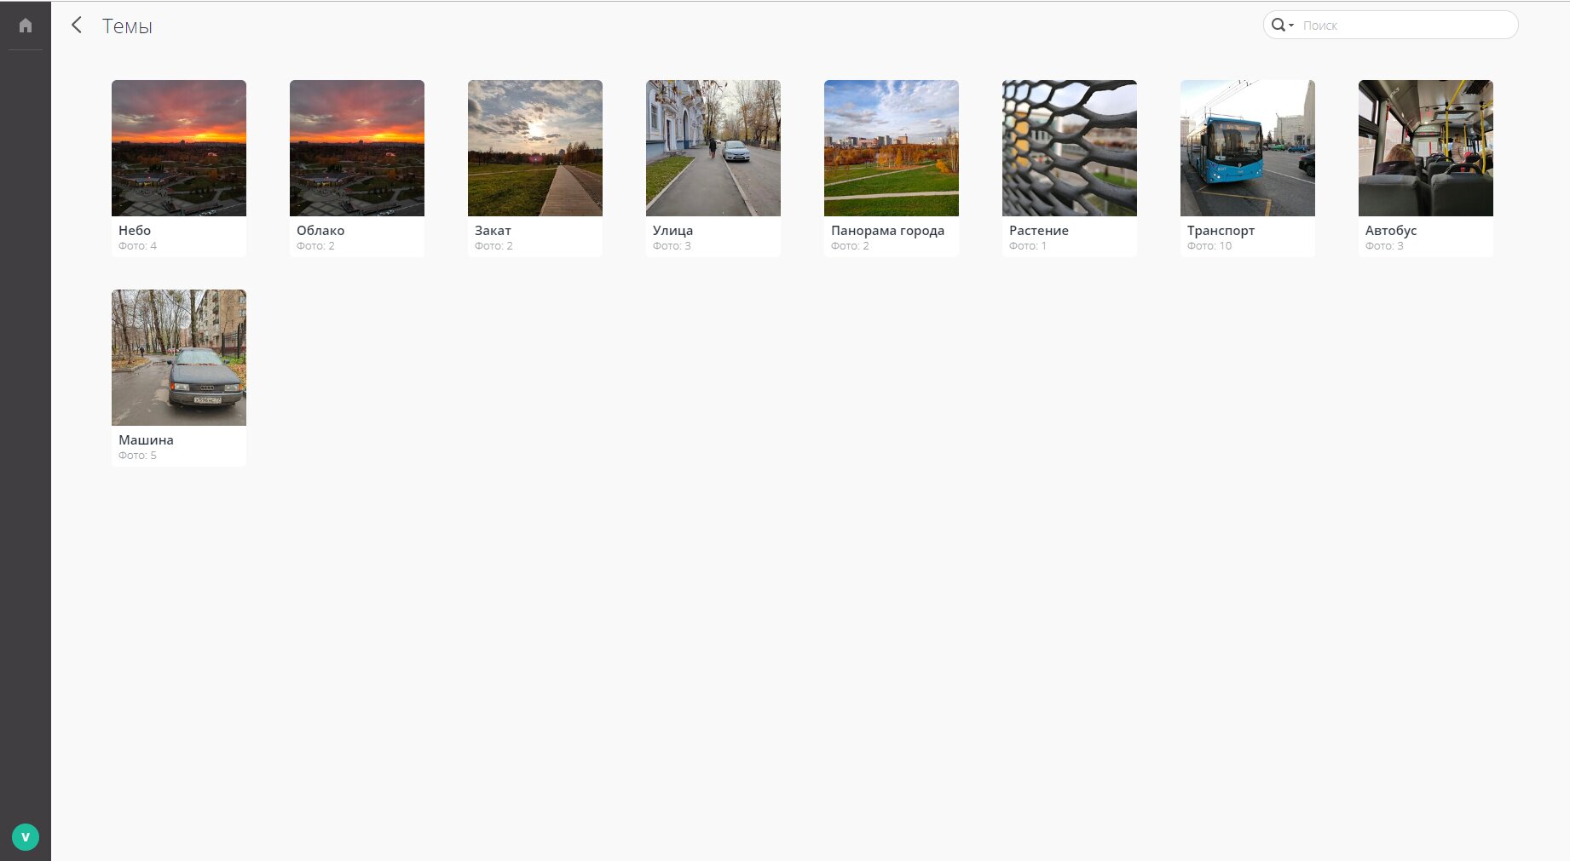This screenshot has width=1570, height=861.
Task: Open the green V user avatar
Action: point(26,837)
